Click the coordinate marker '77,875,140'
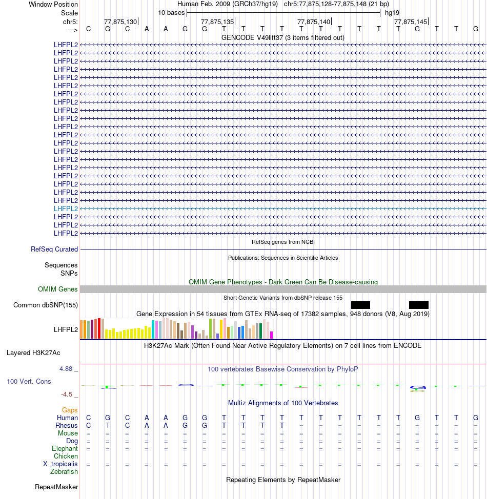Screen dimensions: 487x499 point(314,22)
